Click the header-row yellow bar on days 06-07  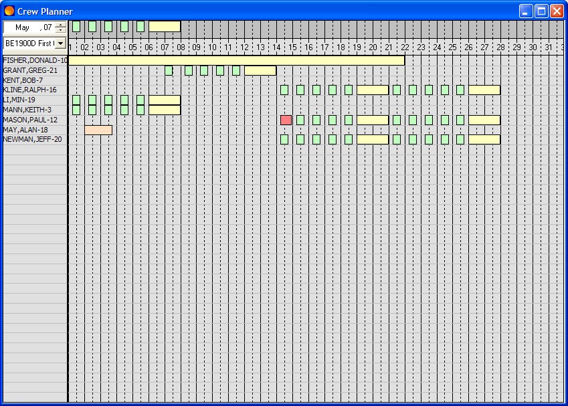[165, 27]
